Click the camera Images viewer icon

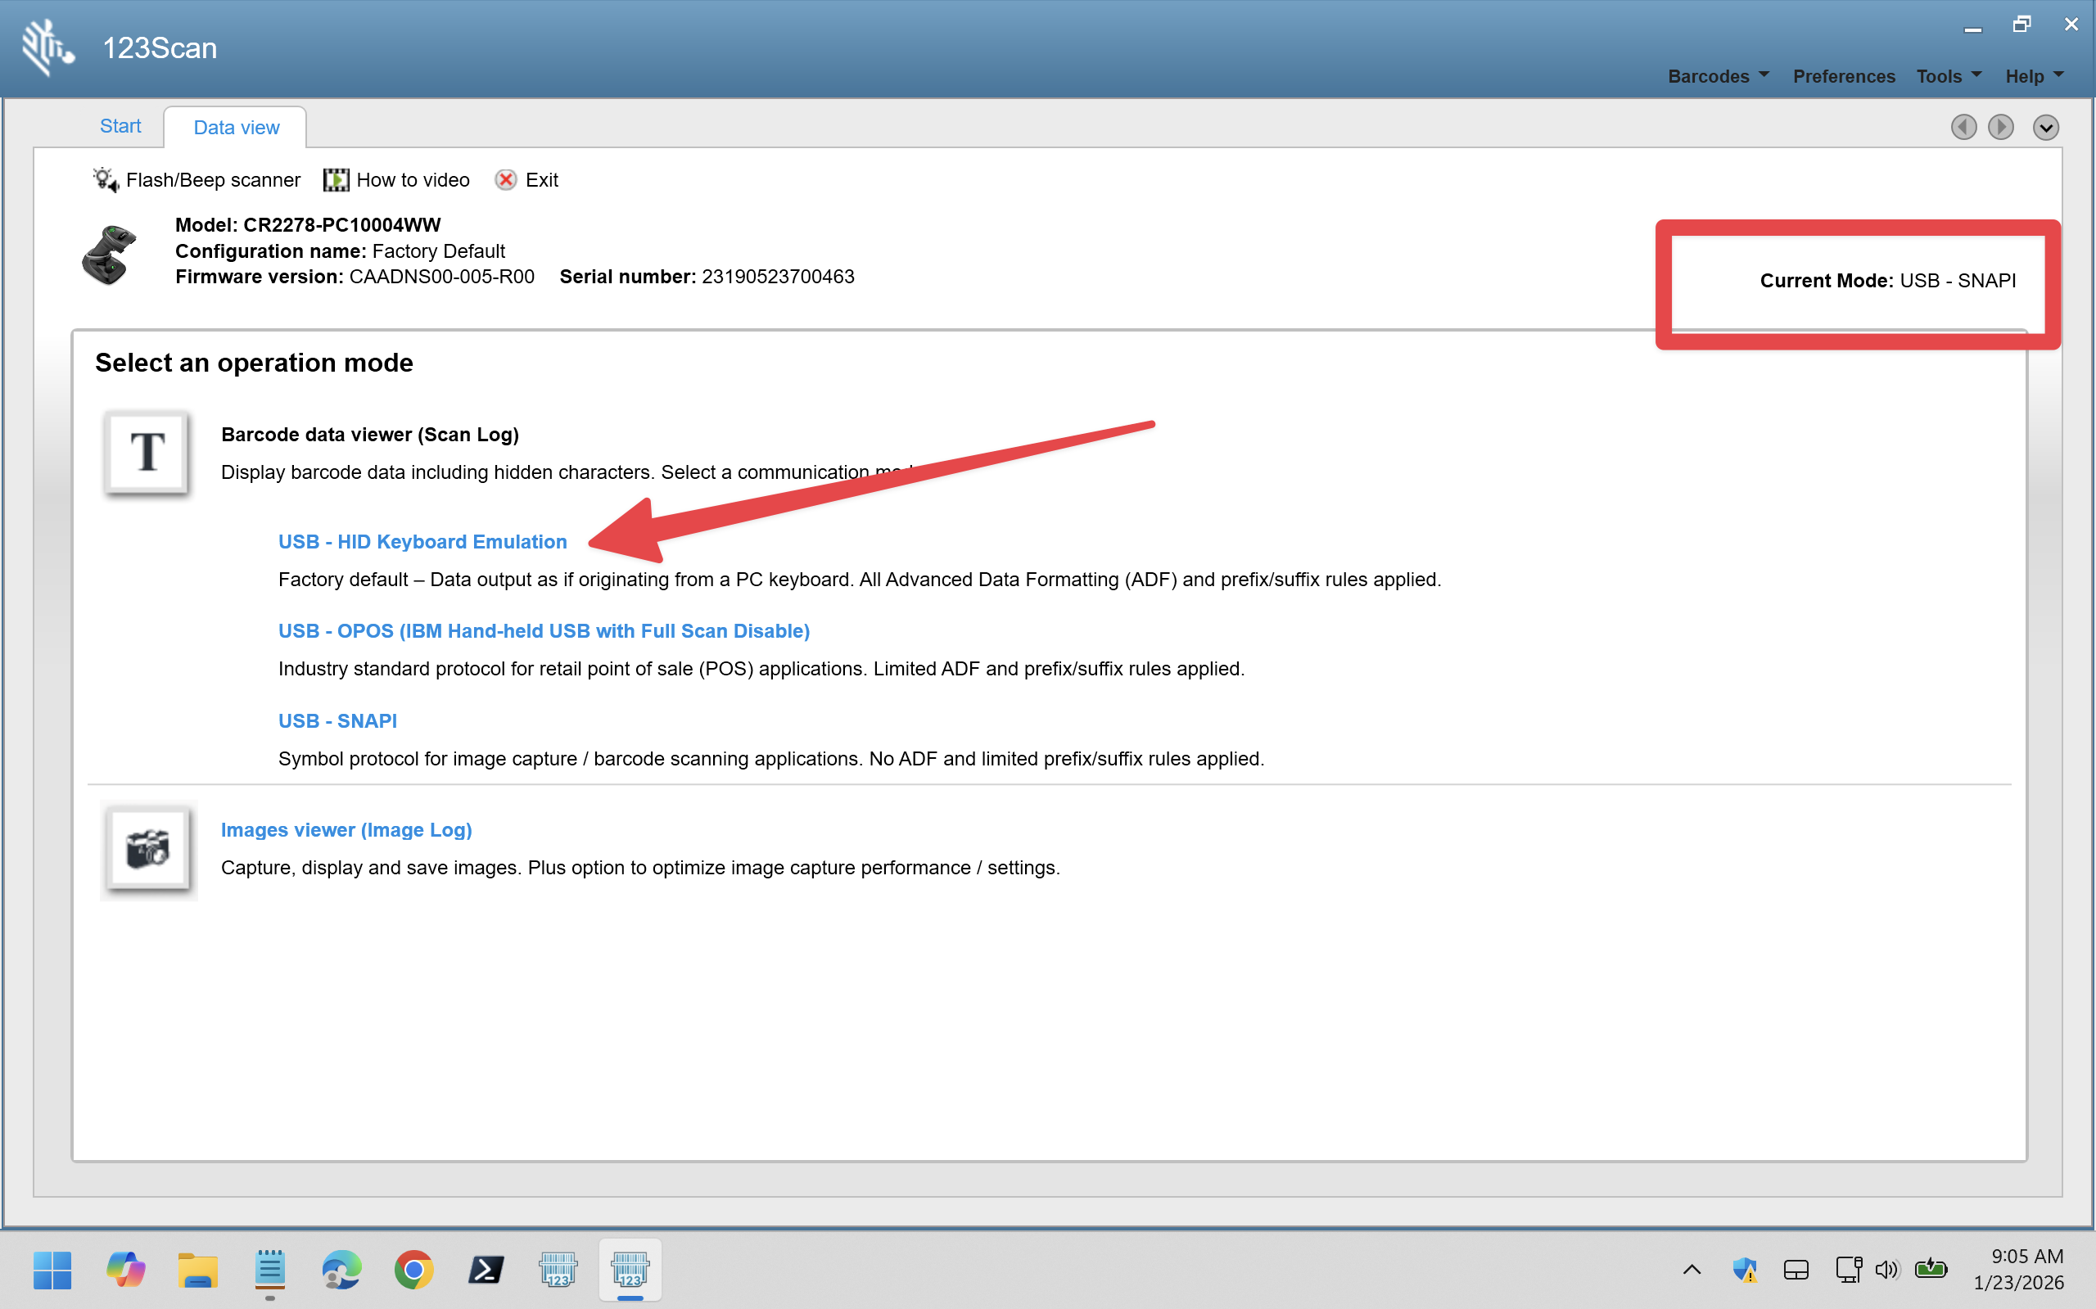(147, 849)
